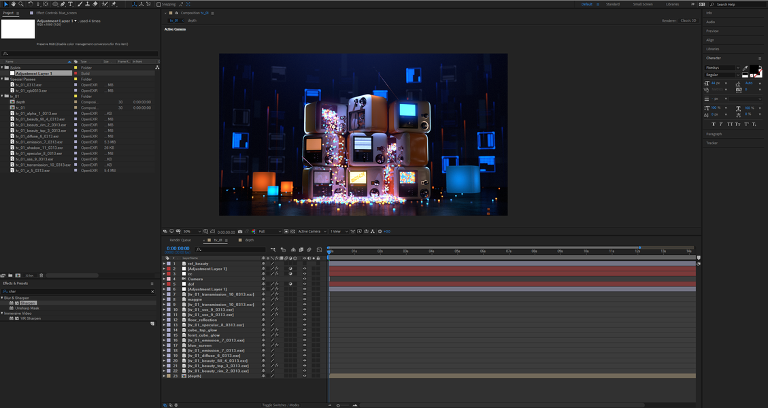Screen dimensions: 768x408
Task: Toggle visibility of tv_01_transmission layer 7
Action: click(304, 294)
